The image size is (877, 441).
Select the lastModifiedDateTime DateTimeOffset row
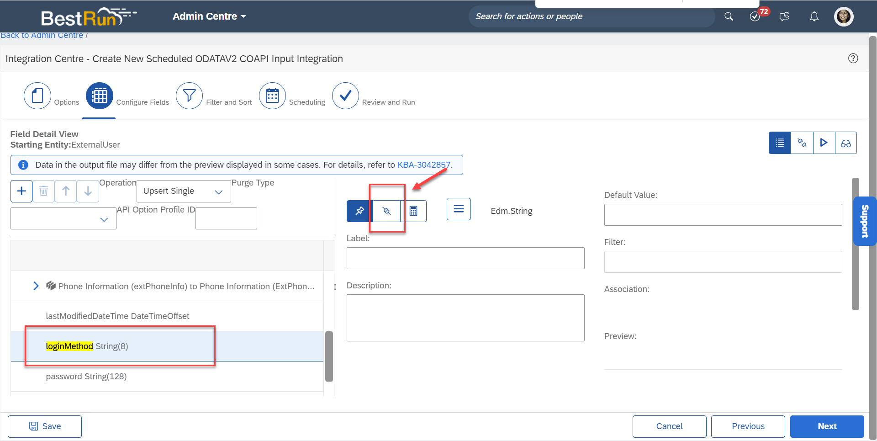[x=167, y=316]
